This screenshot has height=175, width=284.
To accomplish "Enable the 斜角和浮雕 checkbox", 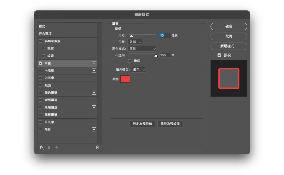I will tap(40, 41).
